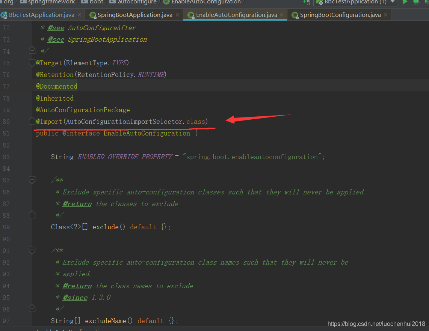
Task: Open the BbcTestApplication run configuration dropdown
Action: tap(392, 2)
